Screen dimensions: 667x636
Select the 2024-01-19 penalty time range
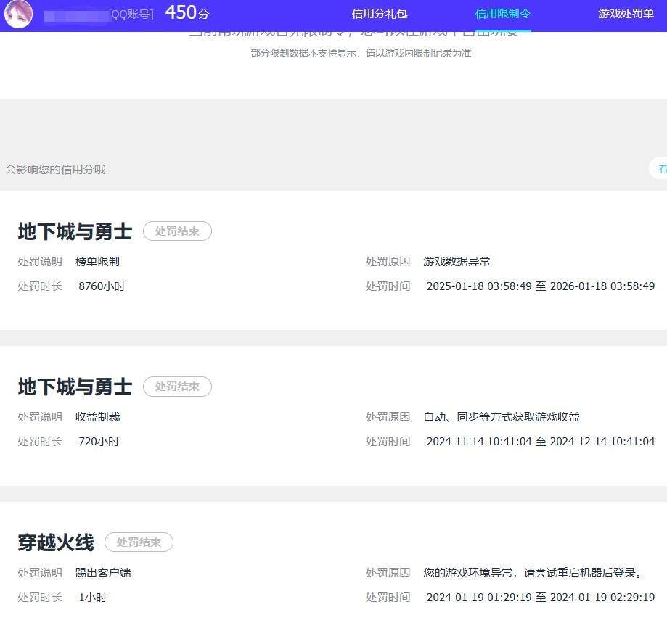click(x=541, y=598)
